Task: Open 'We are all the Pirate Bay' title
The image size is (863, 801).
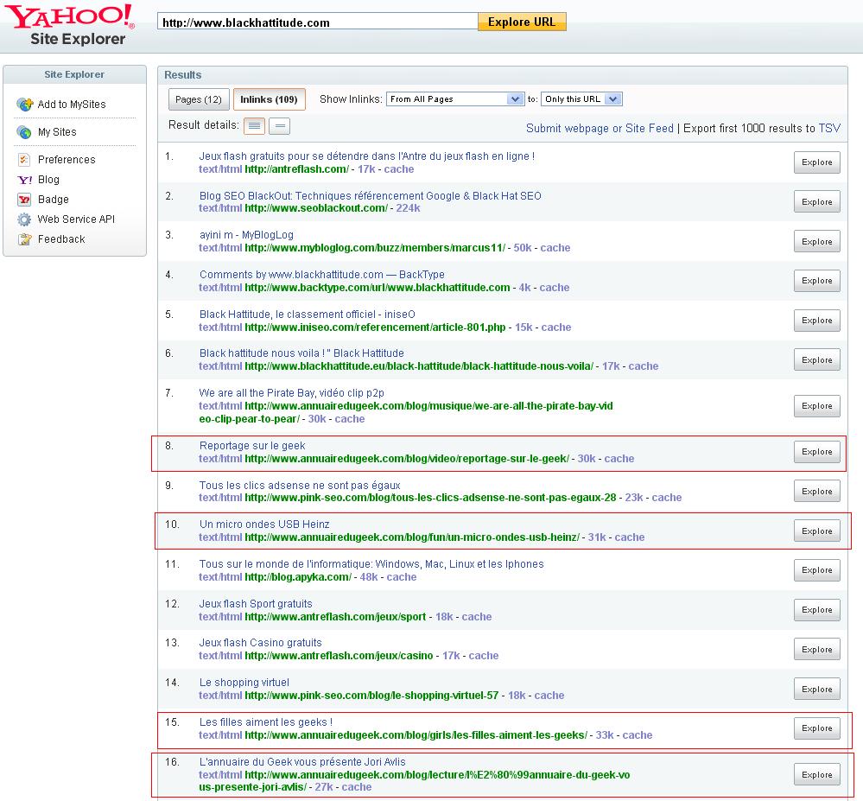Action: point(292,393)
